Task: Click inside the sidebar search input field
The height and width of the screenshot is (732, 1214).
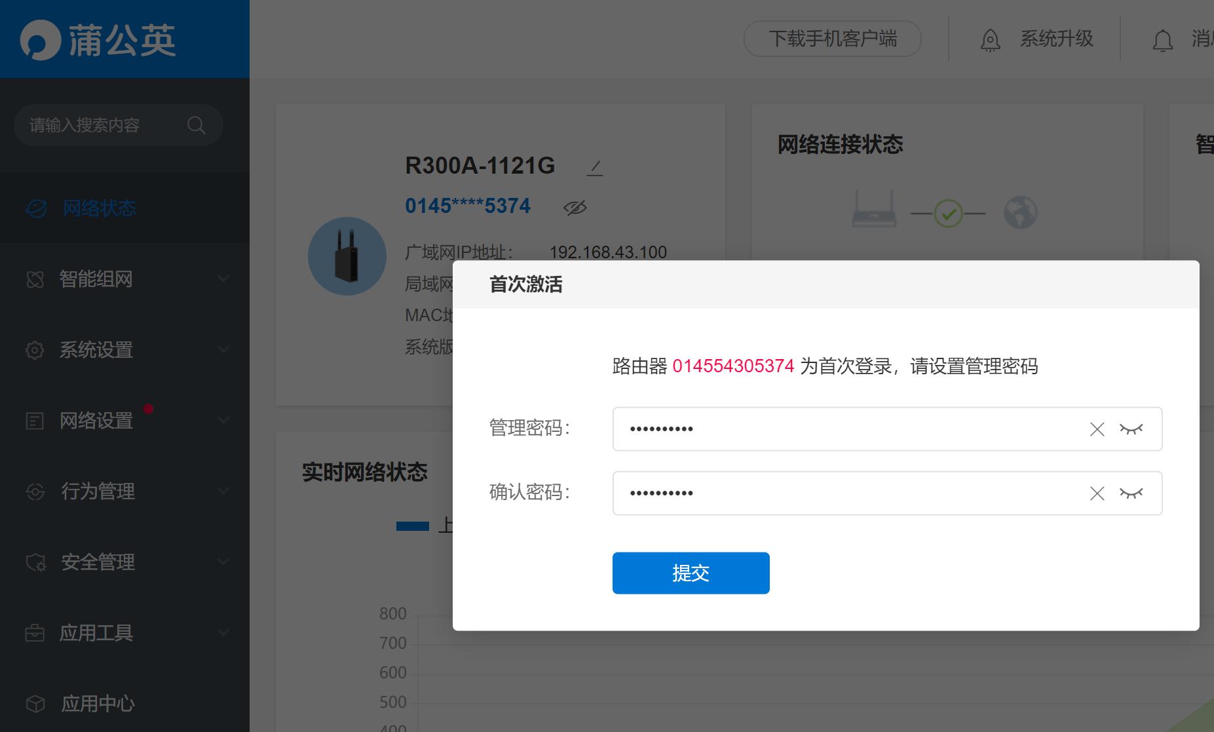Action: click(x=98, y=125)
